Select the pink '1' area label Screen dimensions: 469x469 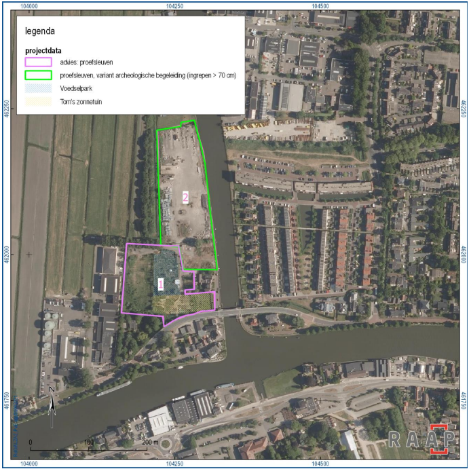[x=161, y=284]
